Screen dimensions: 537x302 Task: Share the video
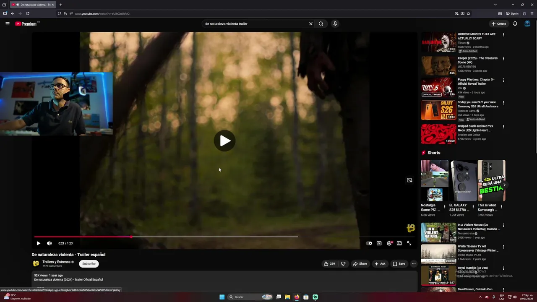[360, 264]
